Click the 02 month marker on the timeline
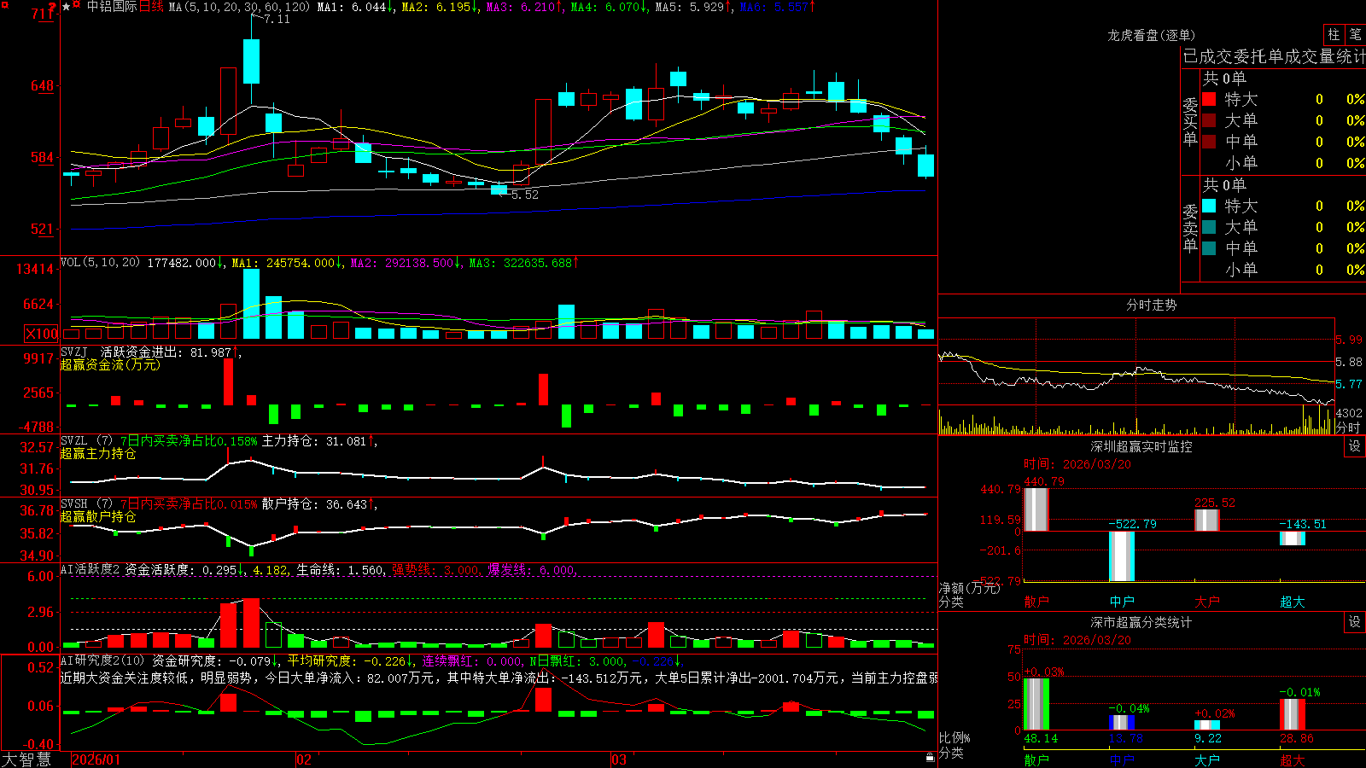Screen dimensions: 1366x768 point(304,759)
